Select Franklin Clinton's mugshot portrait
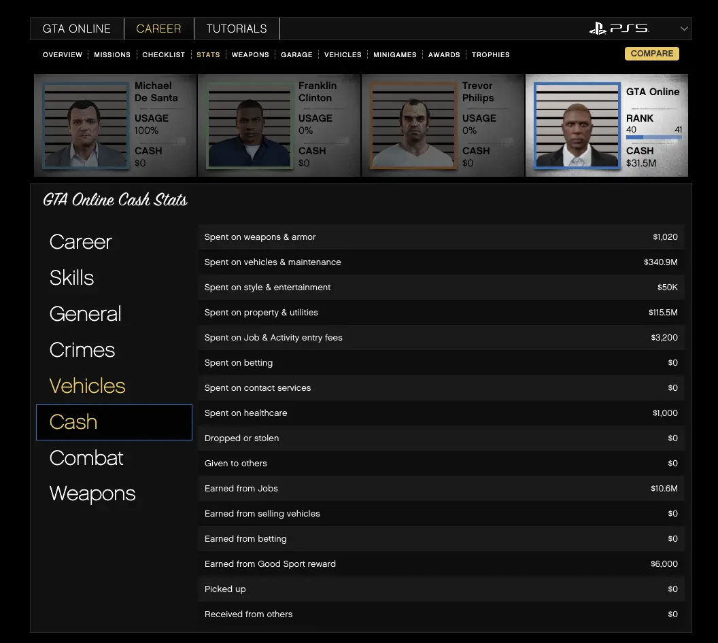The width and height of the screenshot is (718, 643). (249, 126)
